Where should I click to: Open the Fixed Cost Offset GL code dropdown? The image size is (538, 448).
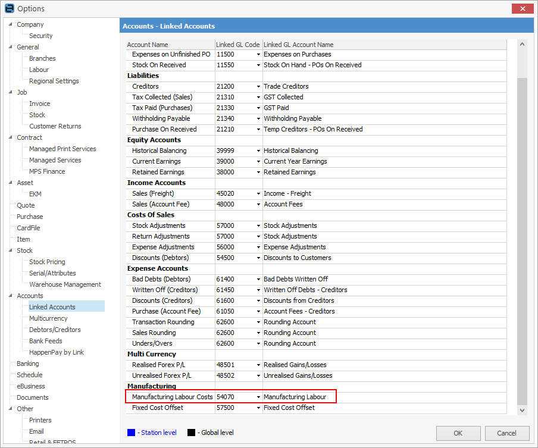point(258,408)
